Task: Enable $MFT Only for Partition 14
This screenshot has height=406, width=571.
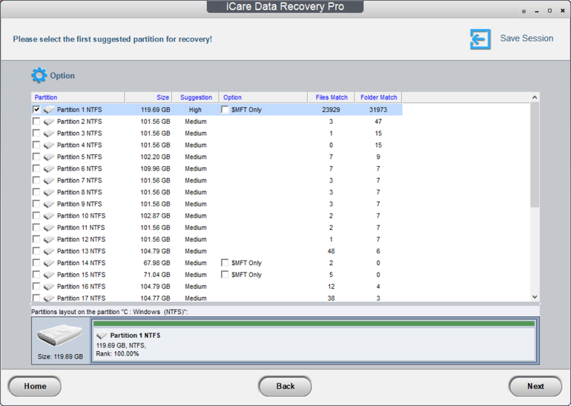Action: (x=225, y=263)
